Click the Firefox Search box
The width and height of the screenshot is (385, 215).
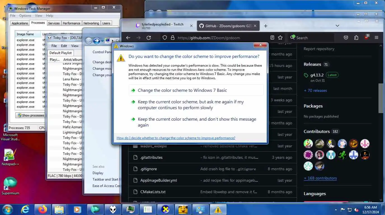coord(311,38)
